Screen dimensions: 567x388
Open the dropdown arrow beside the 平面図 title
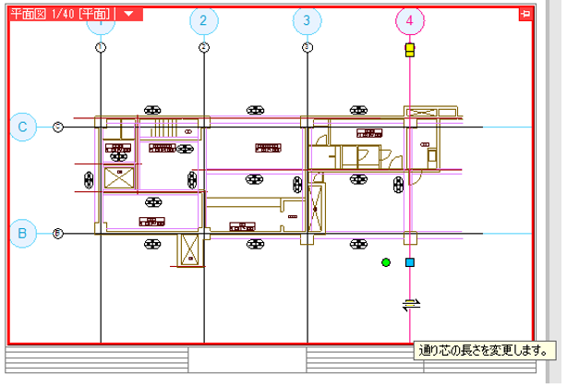[128, 14]
